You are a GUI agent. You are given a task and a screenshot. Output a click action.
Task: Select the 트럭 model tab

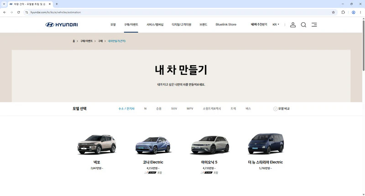coord(233,108)
